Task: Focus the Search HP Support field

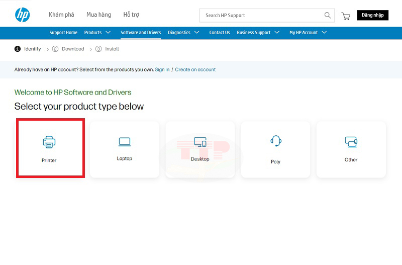Action: coord(267,16)
